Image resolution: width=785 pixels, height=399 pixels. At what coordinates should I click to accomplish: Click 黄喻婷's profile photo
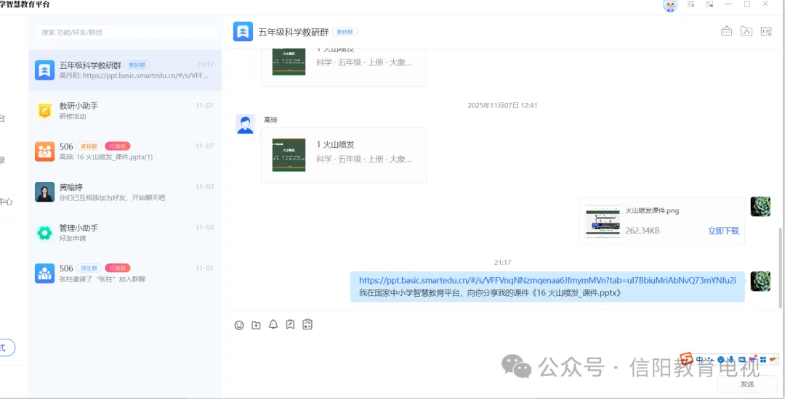click(x=44, y=192)
